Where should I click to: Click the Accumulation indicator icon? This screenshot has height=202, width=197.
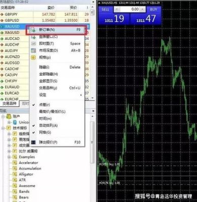pos(15,169)
